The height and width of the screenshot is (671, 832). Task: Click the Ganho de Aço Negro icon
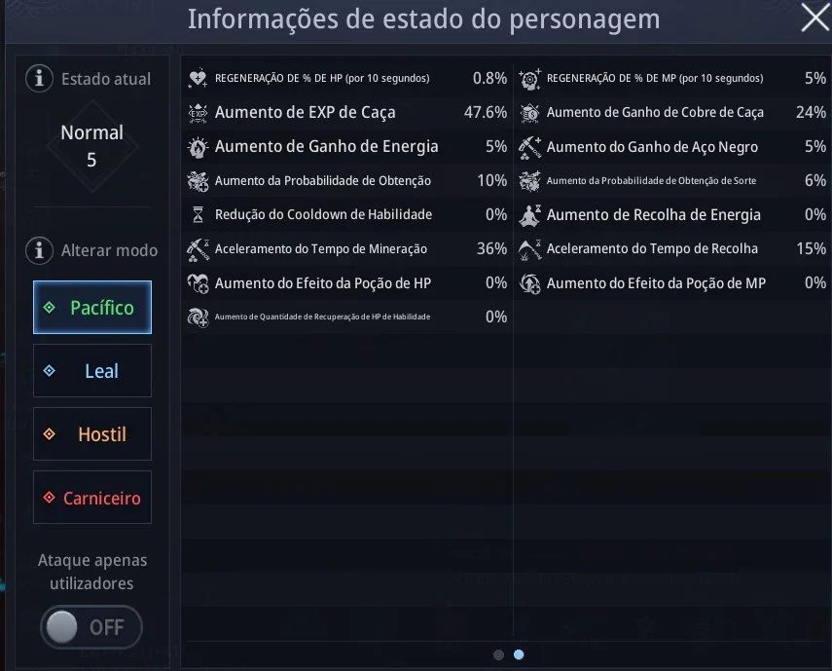point(529,147)
